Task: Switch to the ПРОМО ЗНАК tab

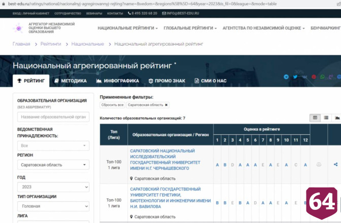Action: (167, 81)
